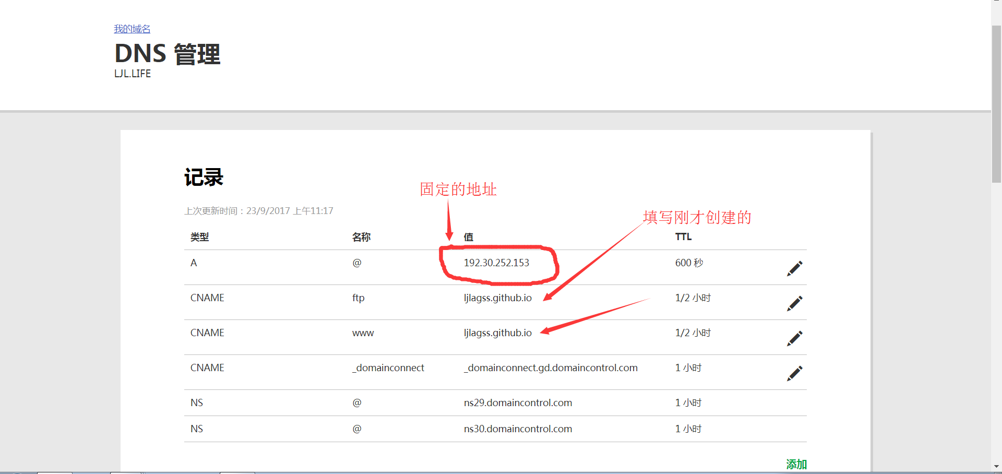The height and width of the screenshot is (474, 1002).
Task: Click the 1/2 小时 TTL in ftp row
Action: pos(693,298)
